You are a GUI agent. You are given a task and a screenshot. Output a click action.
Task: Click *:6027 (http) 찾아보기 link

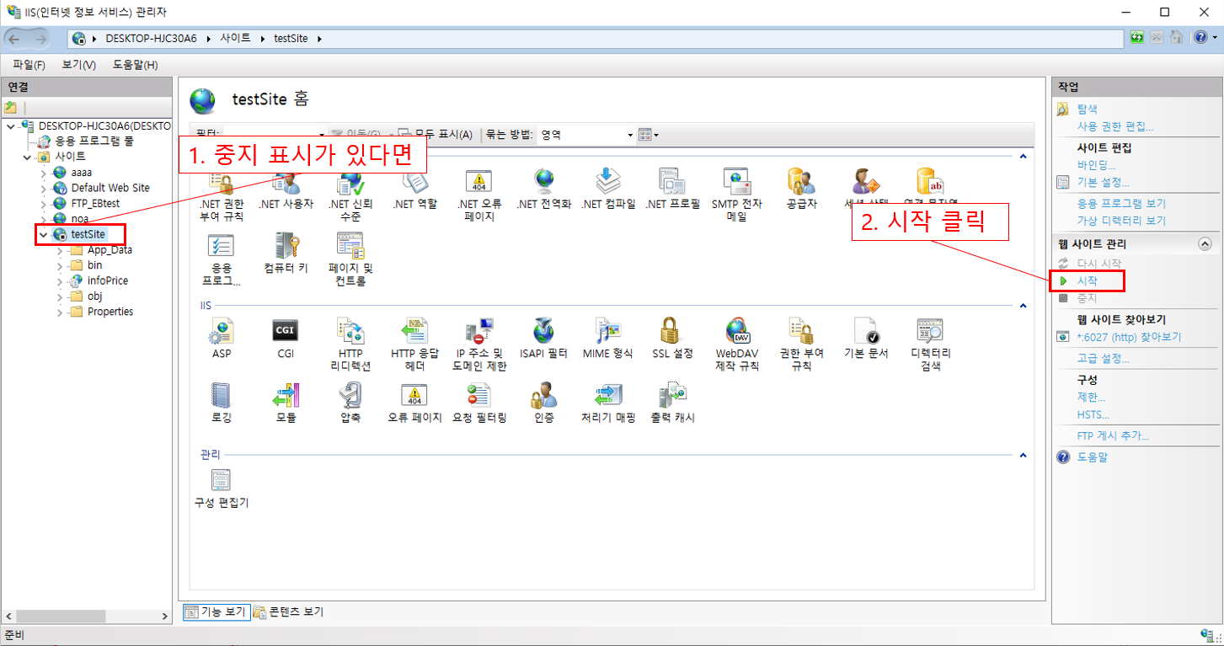(1129, 337)
